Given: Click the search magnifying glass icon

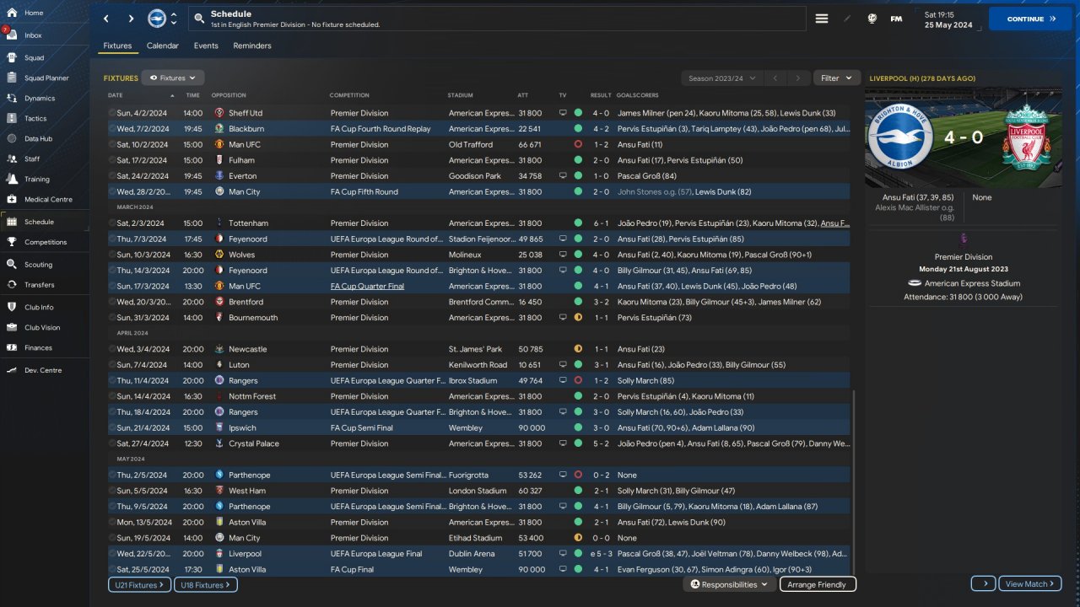Looking at the screenshot, I should pyautogui.click(x=199, y=19).
